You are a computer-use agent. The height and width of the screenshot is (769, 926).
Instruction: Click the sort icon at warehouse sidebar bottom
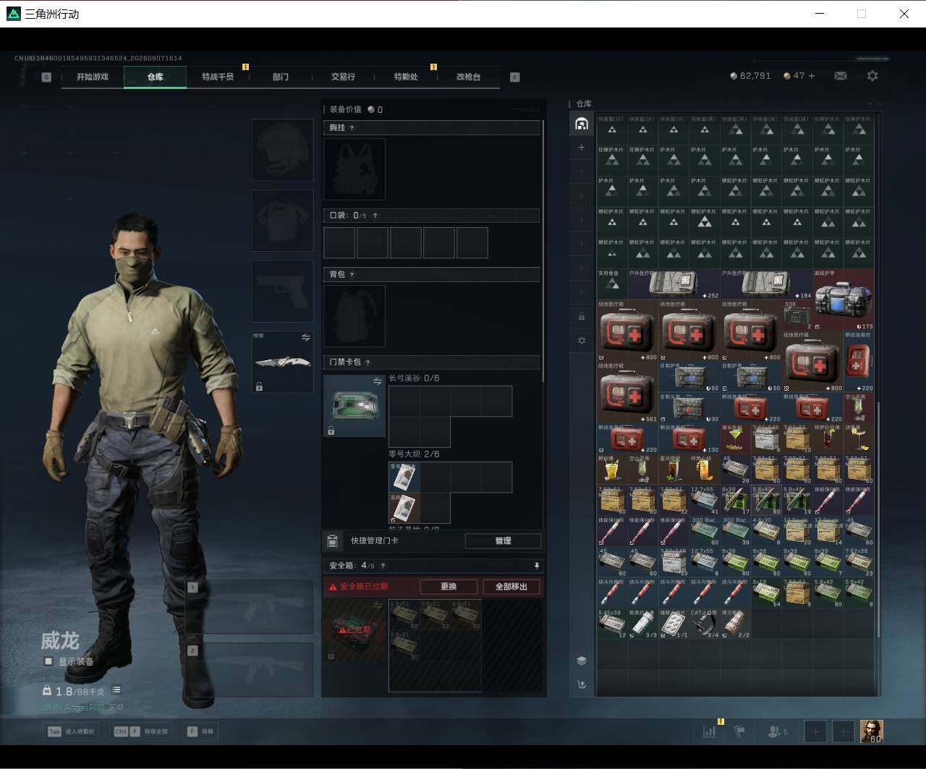pos(582,684)
